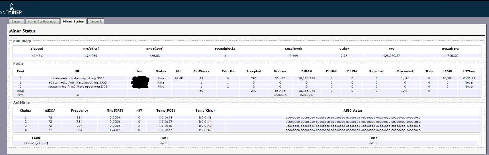Click chip temperature I:0 O:44
The width and height of the screenshot is (489, 155).
coord(205,122)
